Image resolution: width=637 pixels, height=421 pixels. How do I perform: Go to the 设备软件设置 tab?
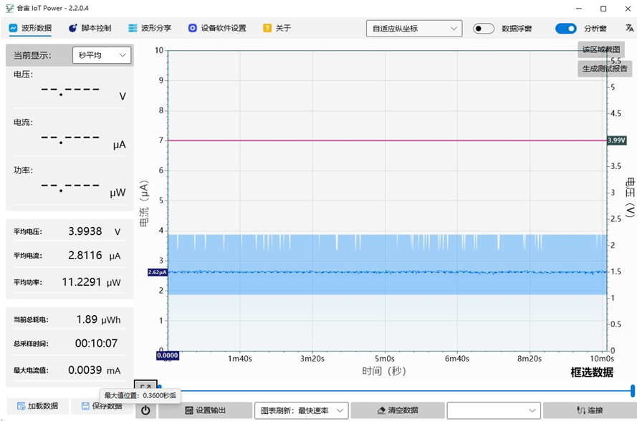217,28
